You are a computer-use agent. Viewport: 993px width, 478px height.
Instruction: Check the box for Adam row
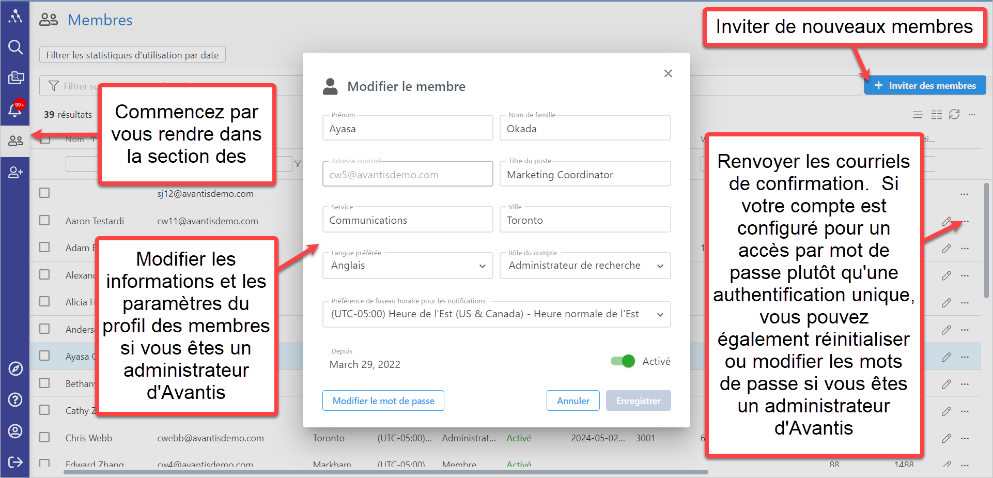pyautogui.click(x=44, y=247)
